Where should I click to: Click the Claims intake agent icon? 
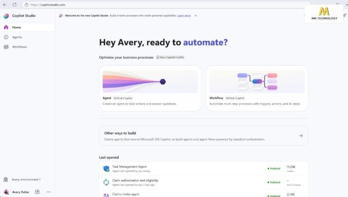point(106,195)
